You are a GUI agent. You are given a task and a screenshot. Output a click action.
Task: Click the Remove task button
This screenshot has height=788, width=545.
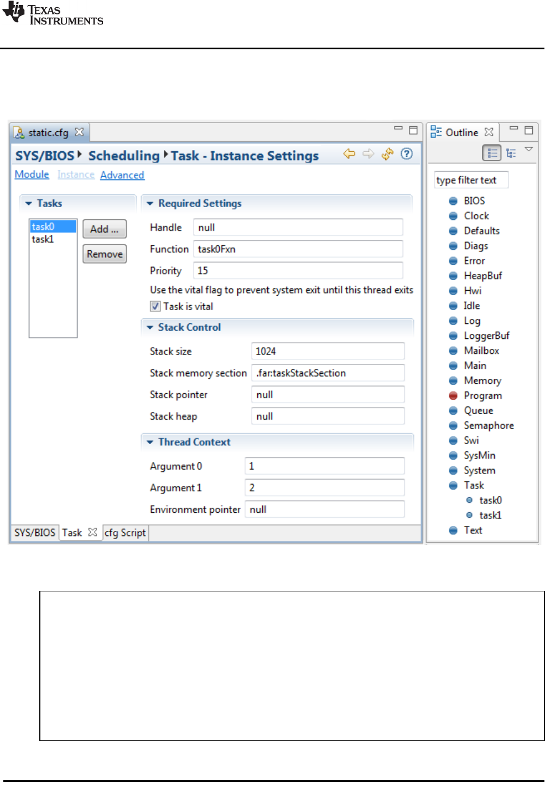tap(105, 254)
